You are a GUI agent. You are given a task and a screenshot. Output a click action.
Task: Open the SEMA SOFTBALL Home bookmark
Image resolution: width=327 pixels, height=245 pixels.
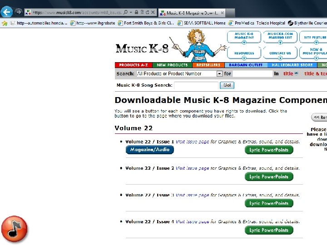[202, 23]
